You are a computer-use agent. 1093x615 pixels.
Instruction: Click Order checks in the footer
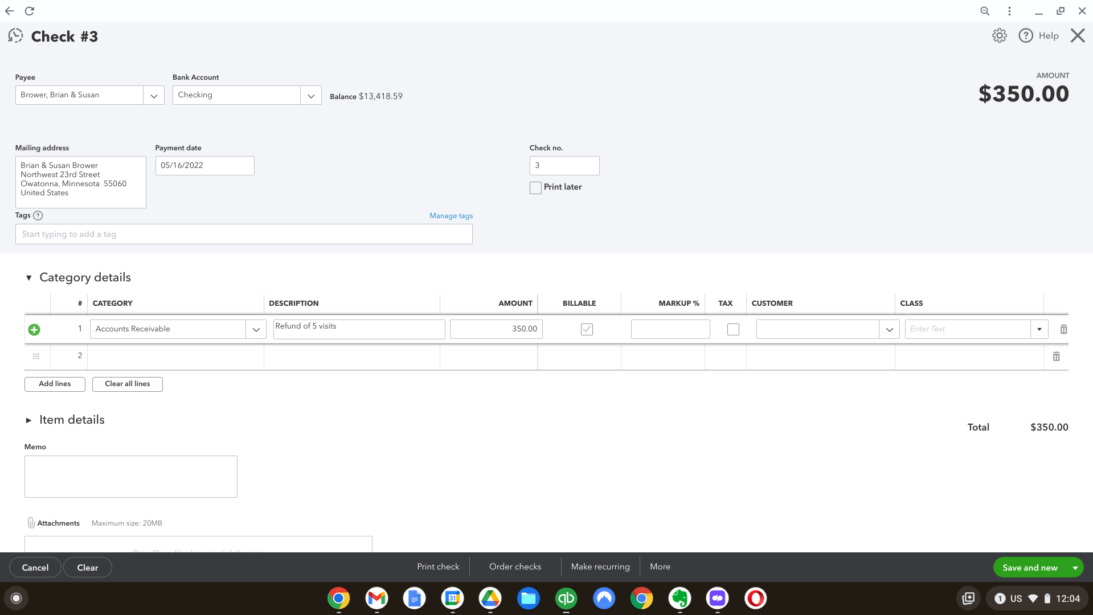tap(515, 567)
